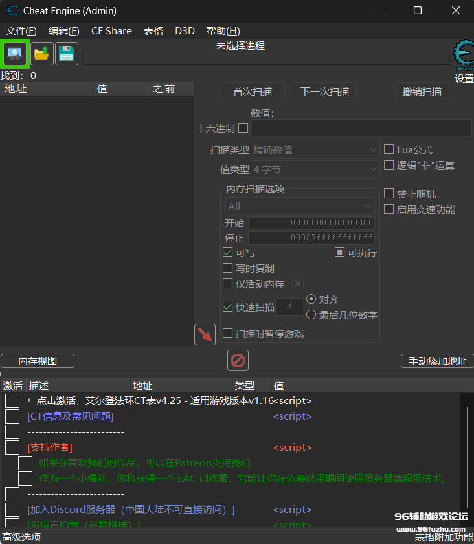Click the 地址 header in results list
Viewport: 474px width, 544px height.
tap(46, 89)
